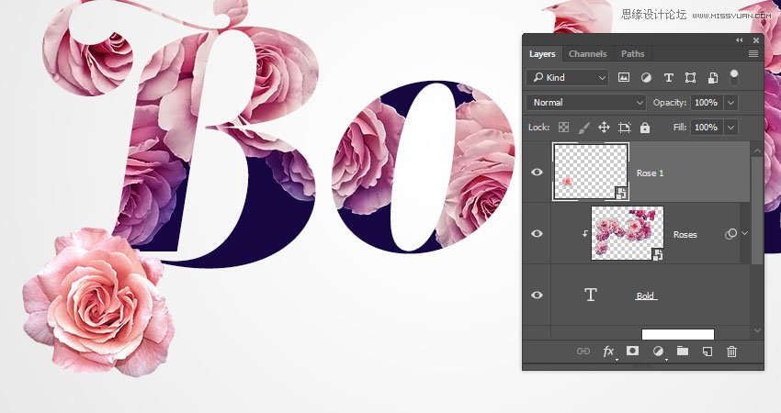The image size is (781, 413).
Task: Lock all padlock icon
Action: pos(645,128)
